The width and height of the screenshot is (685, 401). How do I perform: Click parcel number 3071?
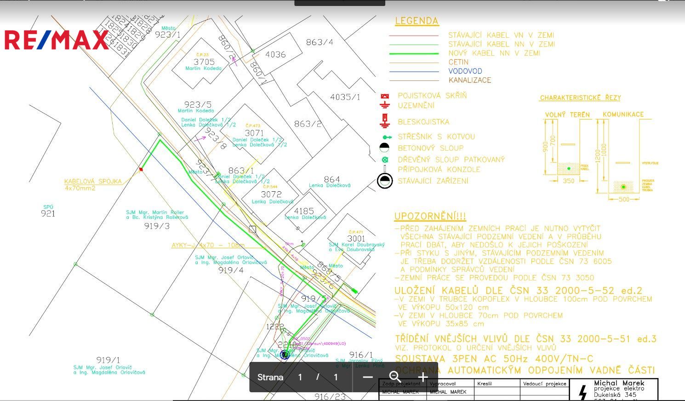point(254,133)
